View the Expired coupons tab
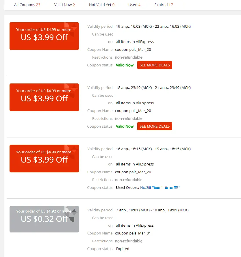Image resolution: width=241 pixels, height=257 pixels. (164, 5)
